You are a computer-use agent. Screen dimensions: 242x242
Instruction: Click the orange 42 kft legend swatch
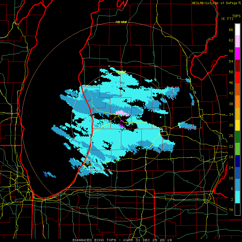point(237,102)
